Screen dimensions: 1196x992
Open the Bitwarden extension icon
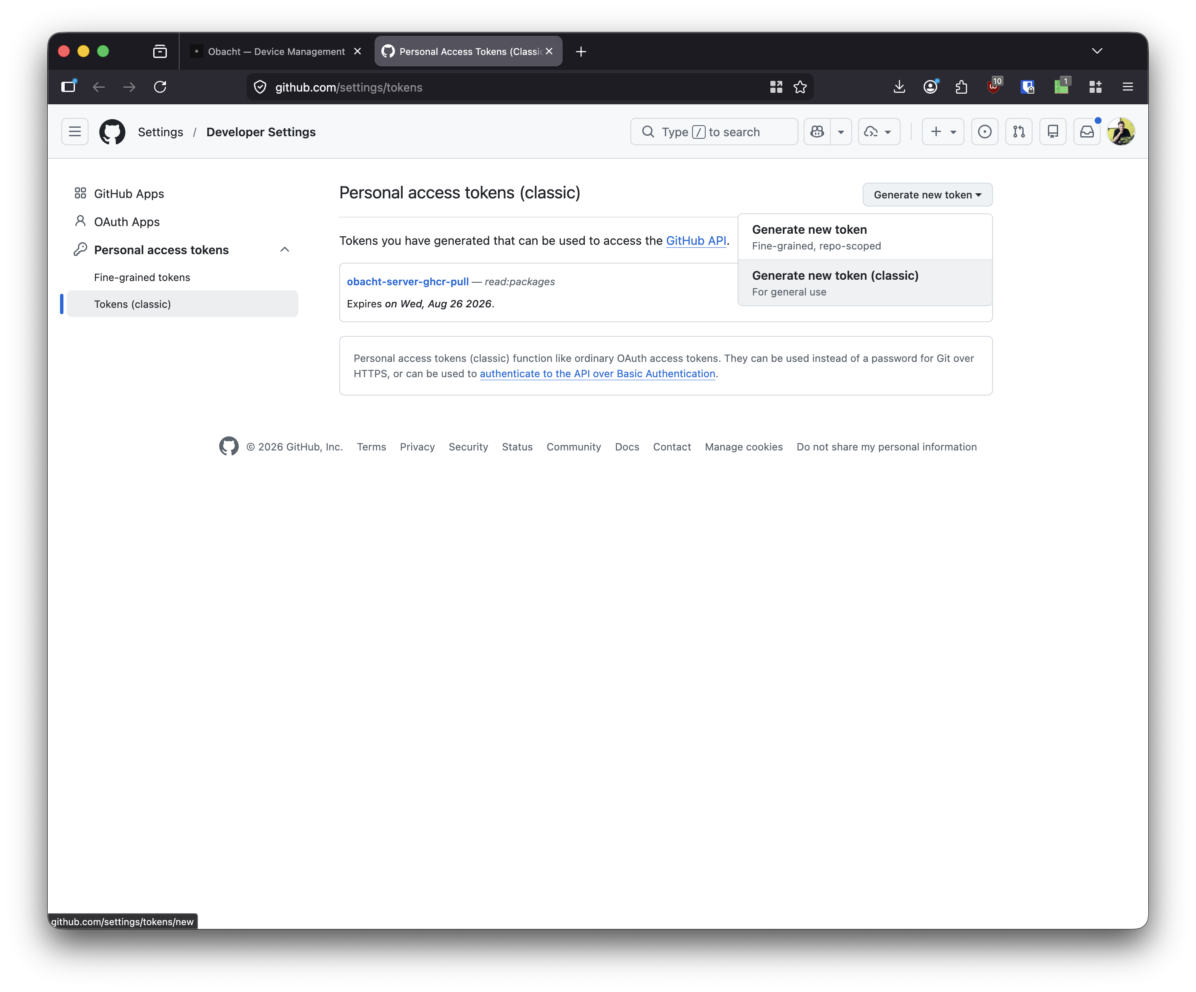tap(1027, 86)
